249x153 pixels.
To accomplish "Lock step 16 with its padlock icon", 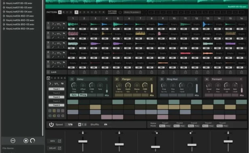I will (x=242, y=72).
